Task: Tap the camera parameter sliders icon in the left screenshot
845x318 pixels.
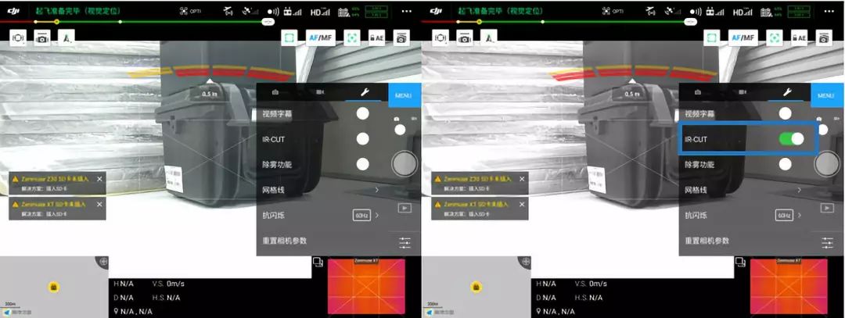Action: pyautogui.click(x=405, y=242)
